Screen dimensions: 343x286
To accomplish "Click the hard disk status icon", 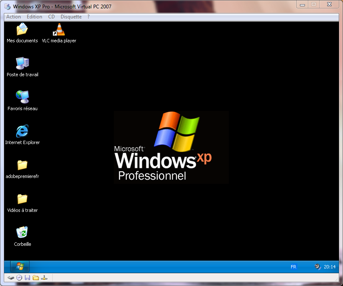I will 11,278.
